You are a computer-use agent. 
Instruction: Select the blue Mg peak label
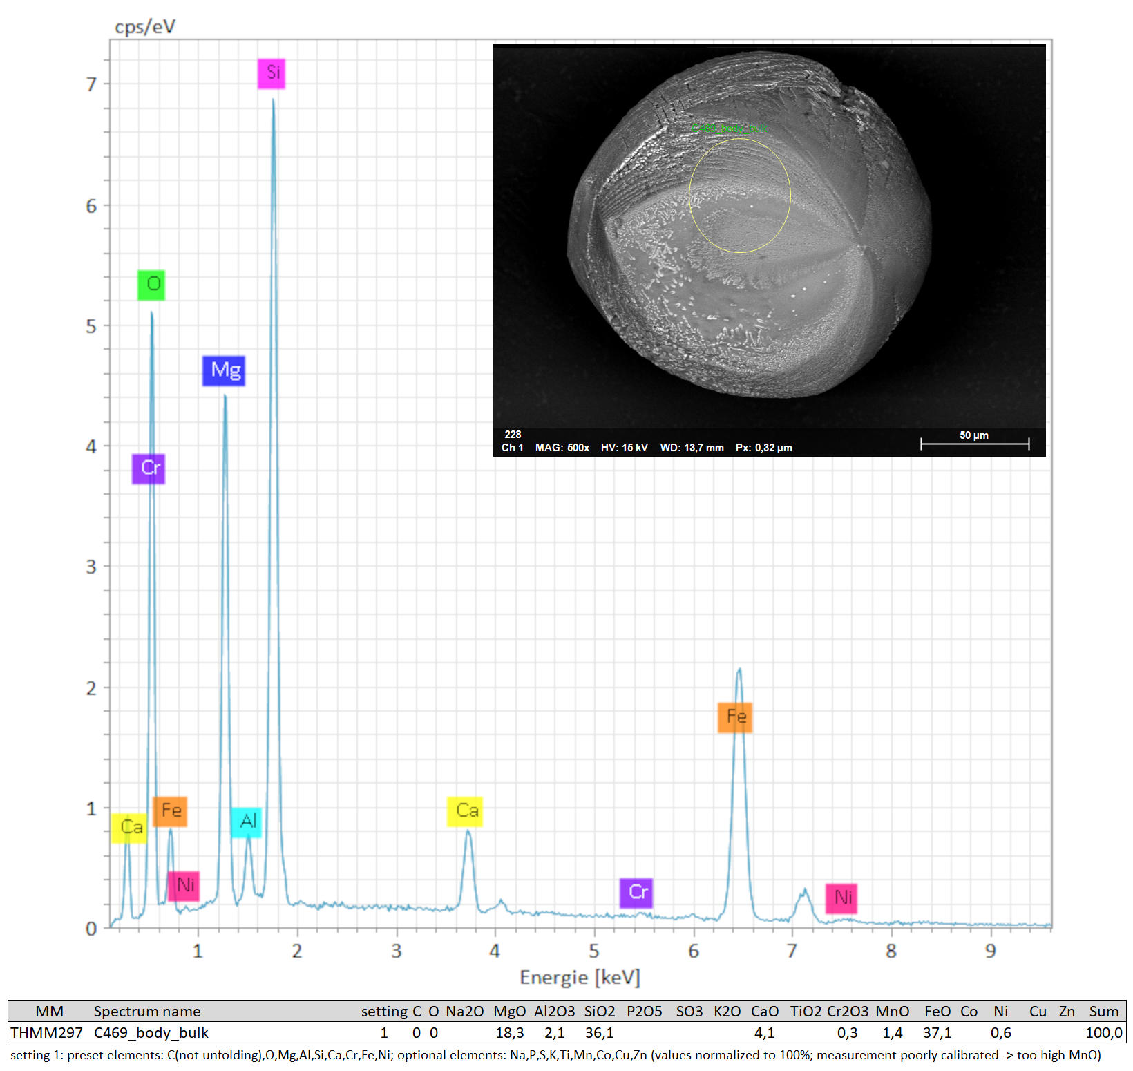point(224,370)
